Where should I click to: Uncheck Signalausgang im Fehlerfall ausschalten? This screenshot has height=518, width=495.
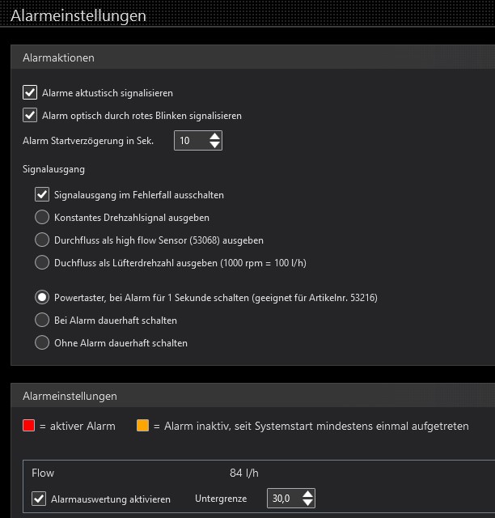(x=42, y=195)
